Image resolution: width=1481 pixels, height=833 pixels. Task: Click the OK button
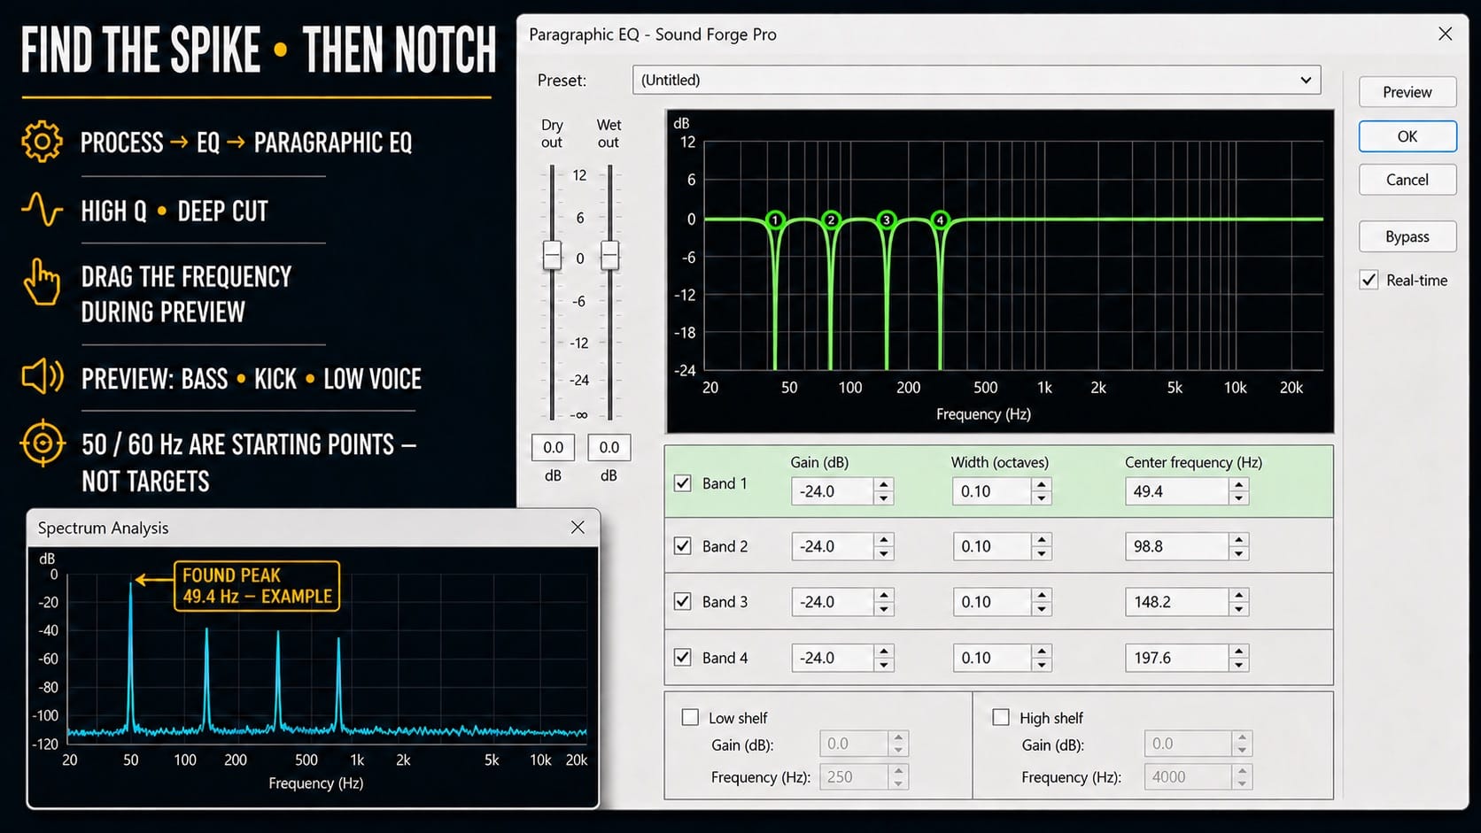(x=1407, y=136)
